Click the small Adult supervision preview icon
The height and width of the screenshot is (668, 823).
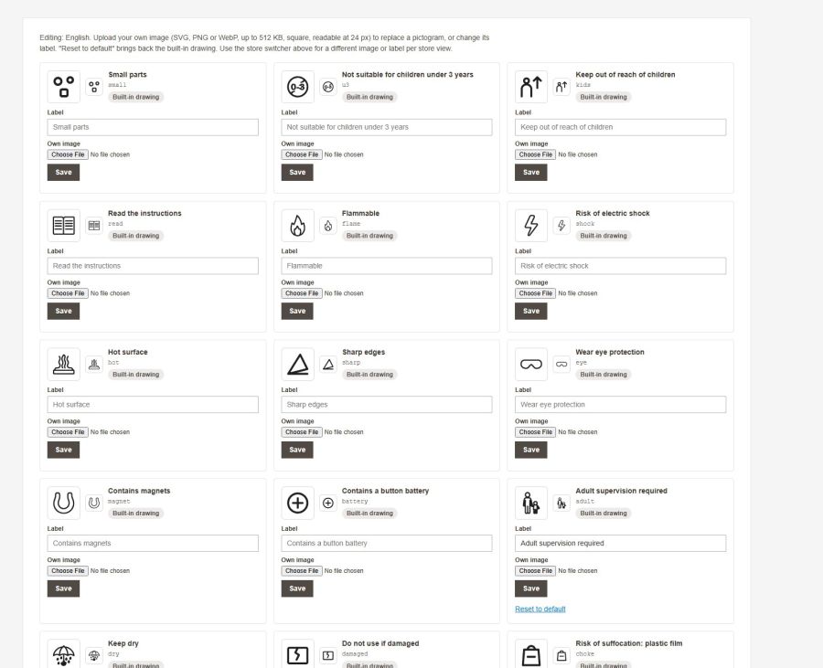click(x=561, y=503)
